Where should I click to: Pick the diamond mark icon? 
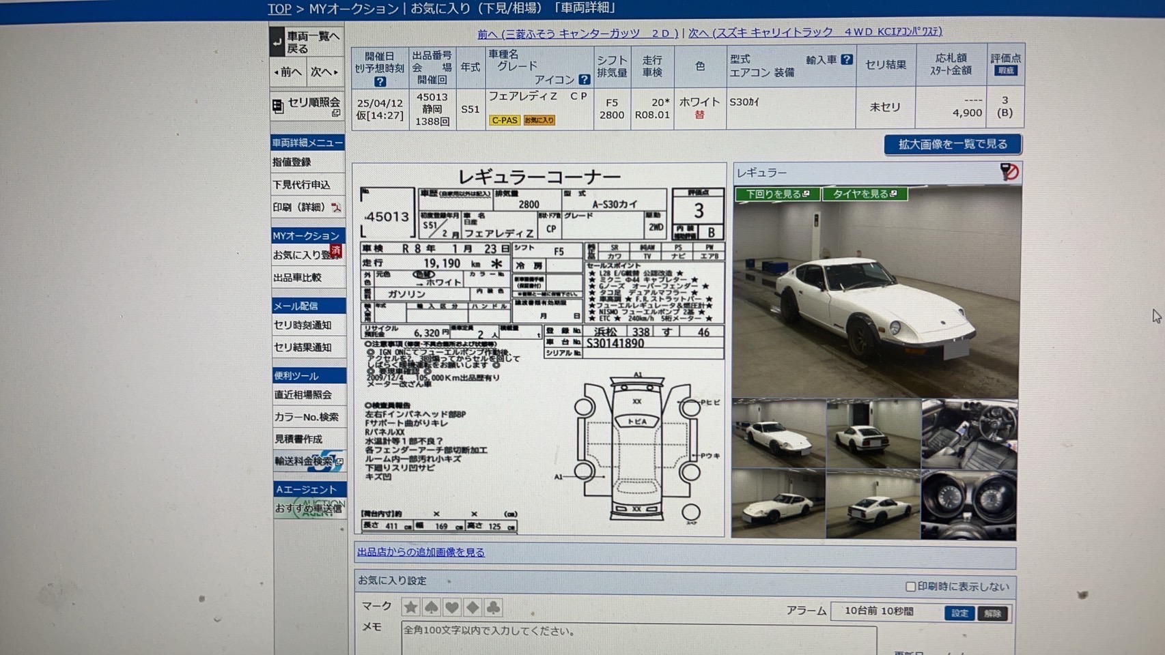point(473,607)
